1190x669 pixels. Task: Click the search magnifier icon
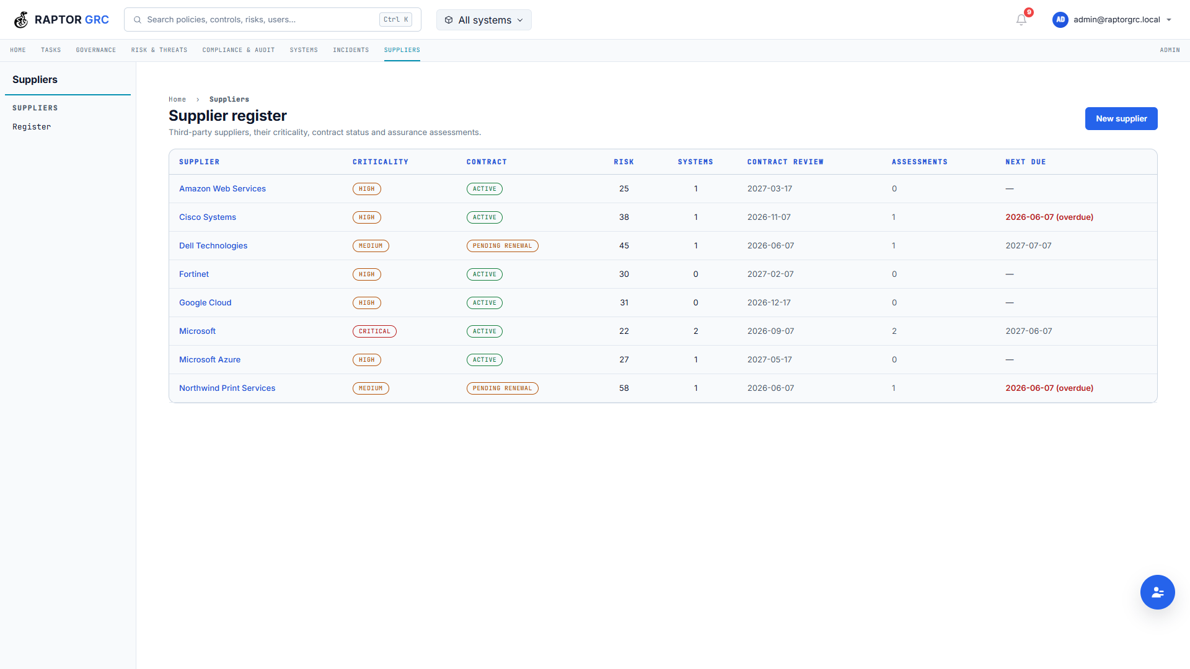pyautogui.click(x=138, y=20)
